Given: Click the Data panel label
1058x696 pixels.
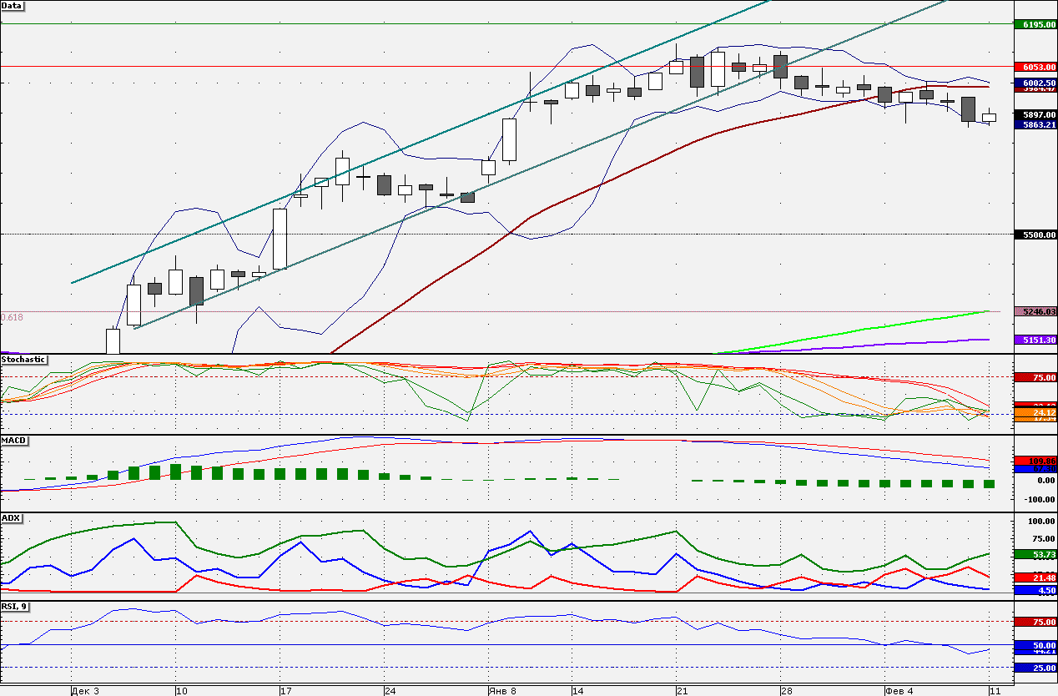Looking at the screenshot, I should [x=13, y=6].
